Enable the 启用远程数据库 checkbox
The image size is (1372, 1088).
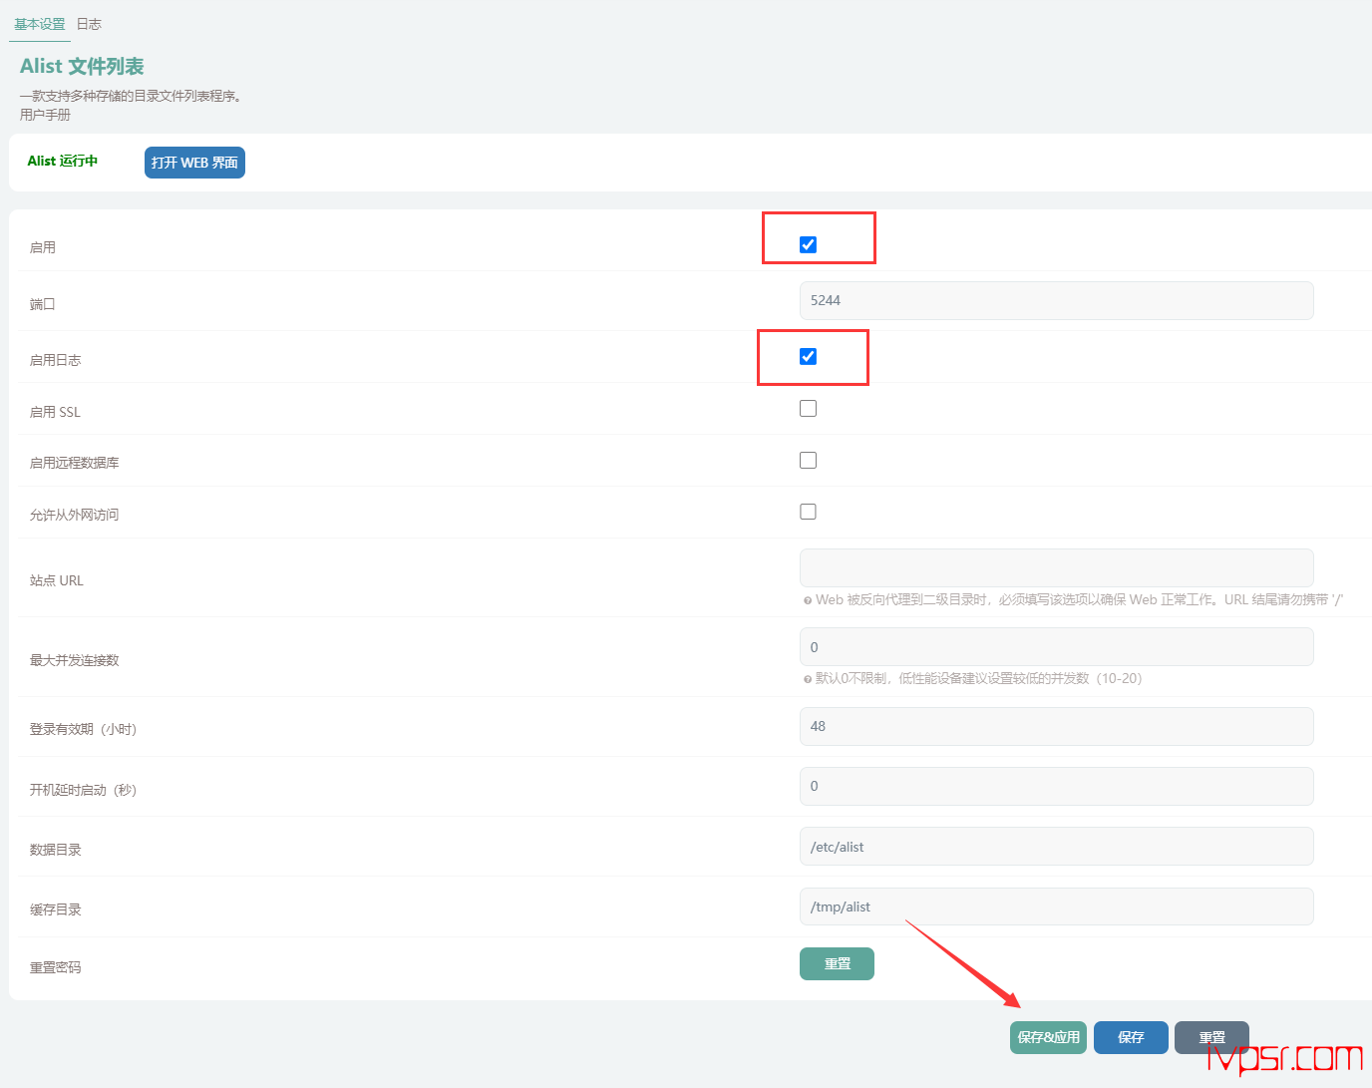pyautogui.click(x=809, y=460)
